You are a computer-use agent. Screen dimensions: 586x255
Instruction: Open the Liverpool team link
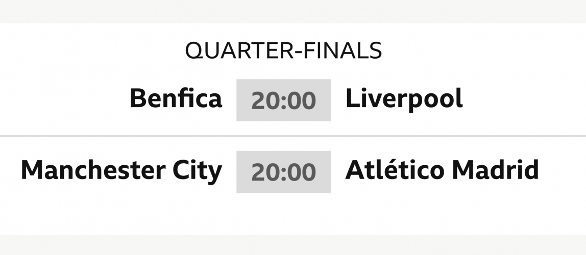404,99
